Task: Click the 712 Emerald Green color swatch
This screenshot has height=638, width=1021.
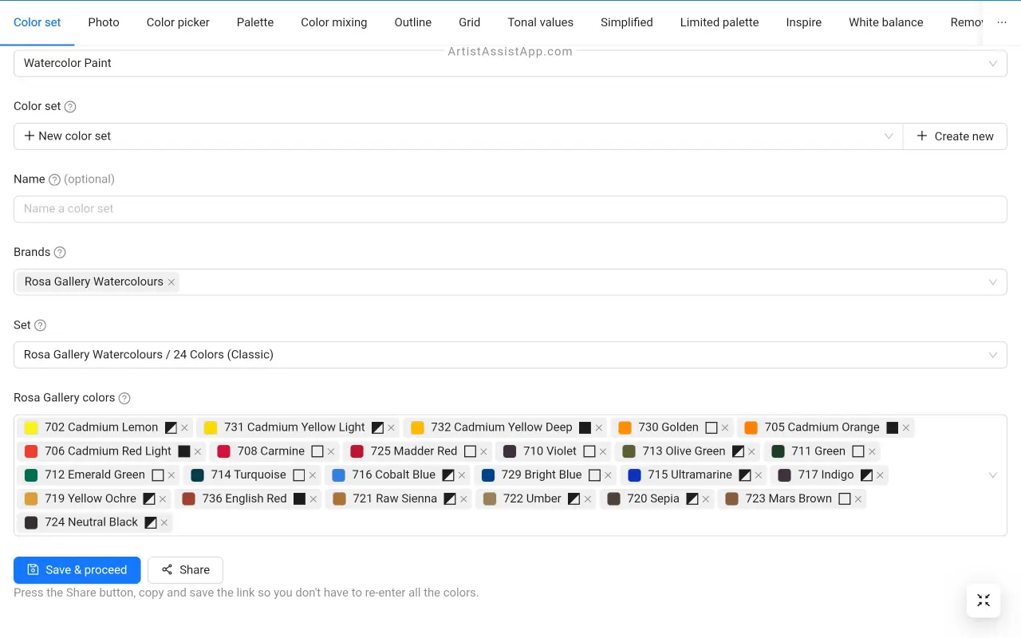Action: click(x=31, y=475)
